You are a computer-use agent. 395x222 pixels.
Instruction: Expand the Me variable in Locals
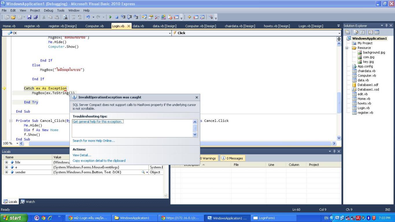point(6,162)
